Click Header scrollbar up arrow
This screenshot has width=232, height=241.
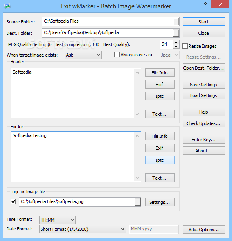click(137, 72)
